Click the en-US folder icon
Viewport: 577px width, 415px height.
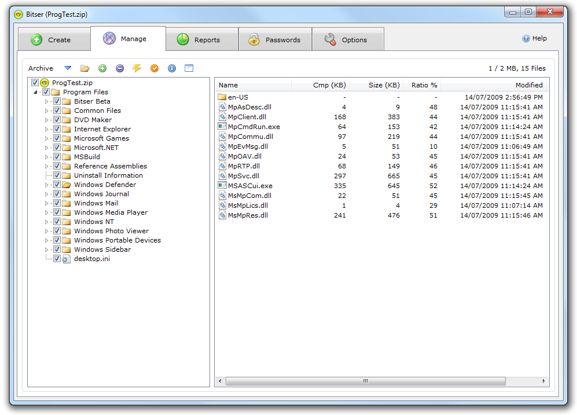[222, 97]
